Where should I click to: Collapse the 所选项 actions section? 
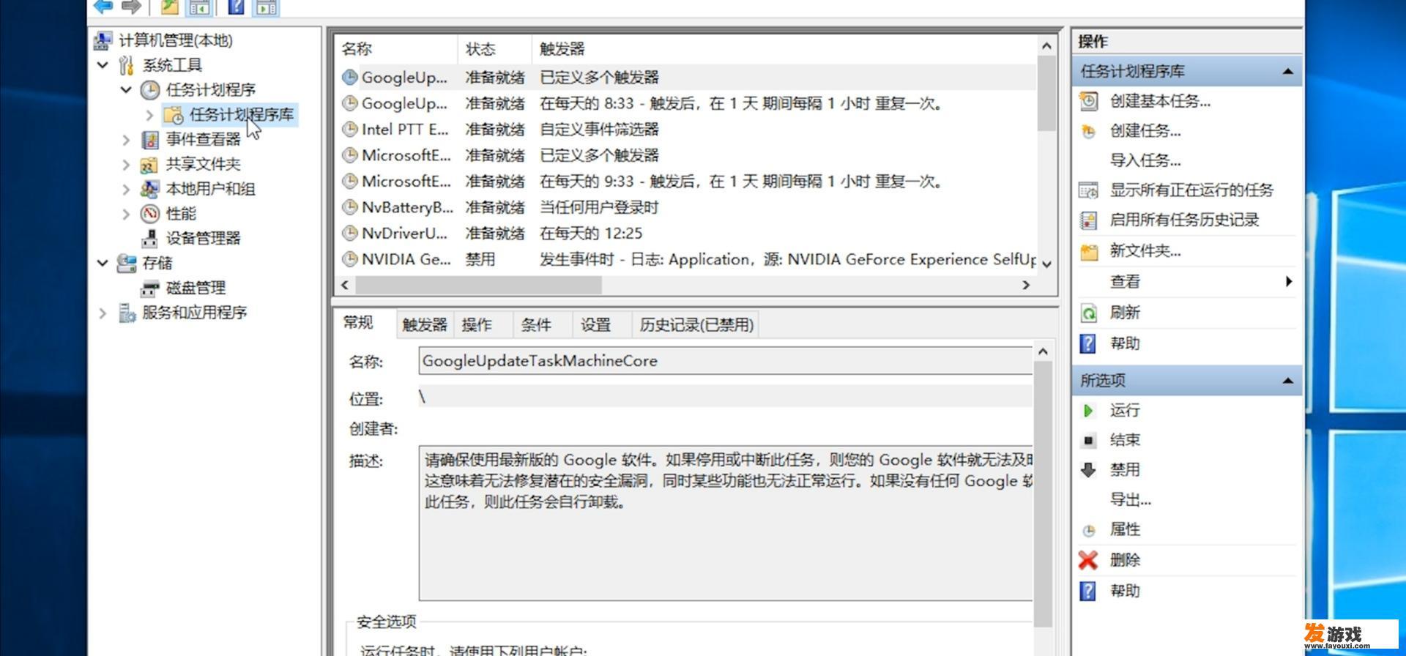click(1287, 381)
